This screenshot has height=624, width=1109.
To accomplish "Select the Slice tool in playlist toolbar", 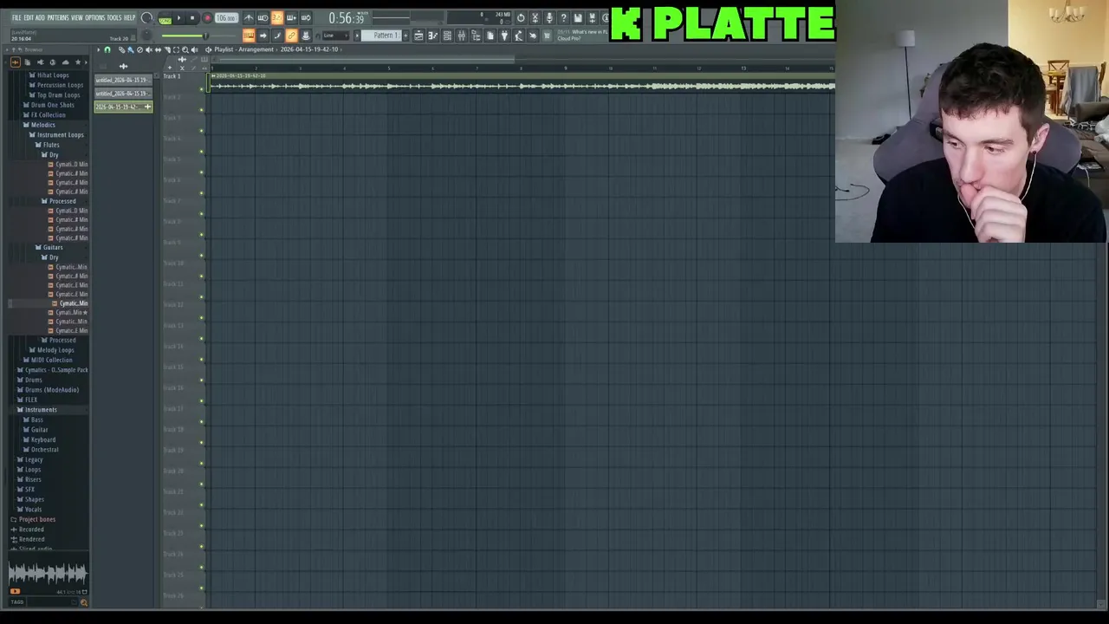I will tap(167, 49).
